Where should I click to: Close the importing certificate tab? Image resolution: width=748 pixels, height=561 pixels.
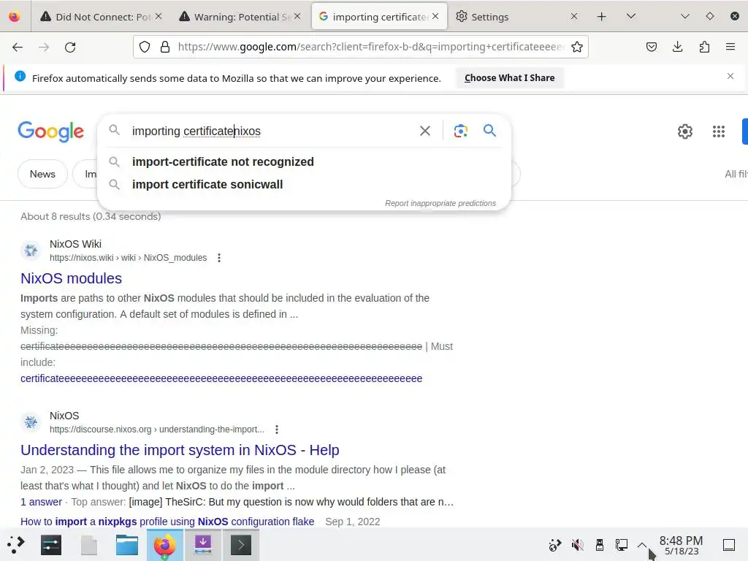pyautogui.click(x=435, y=16)
